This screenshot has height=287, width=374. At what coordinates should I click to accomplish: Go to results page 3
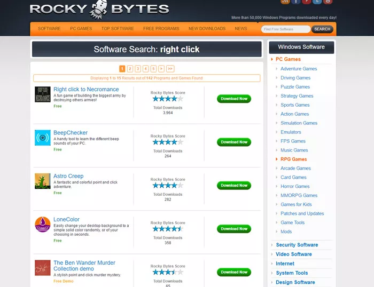click(x=138, y=69)
